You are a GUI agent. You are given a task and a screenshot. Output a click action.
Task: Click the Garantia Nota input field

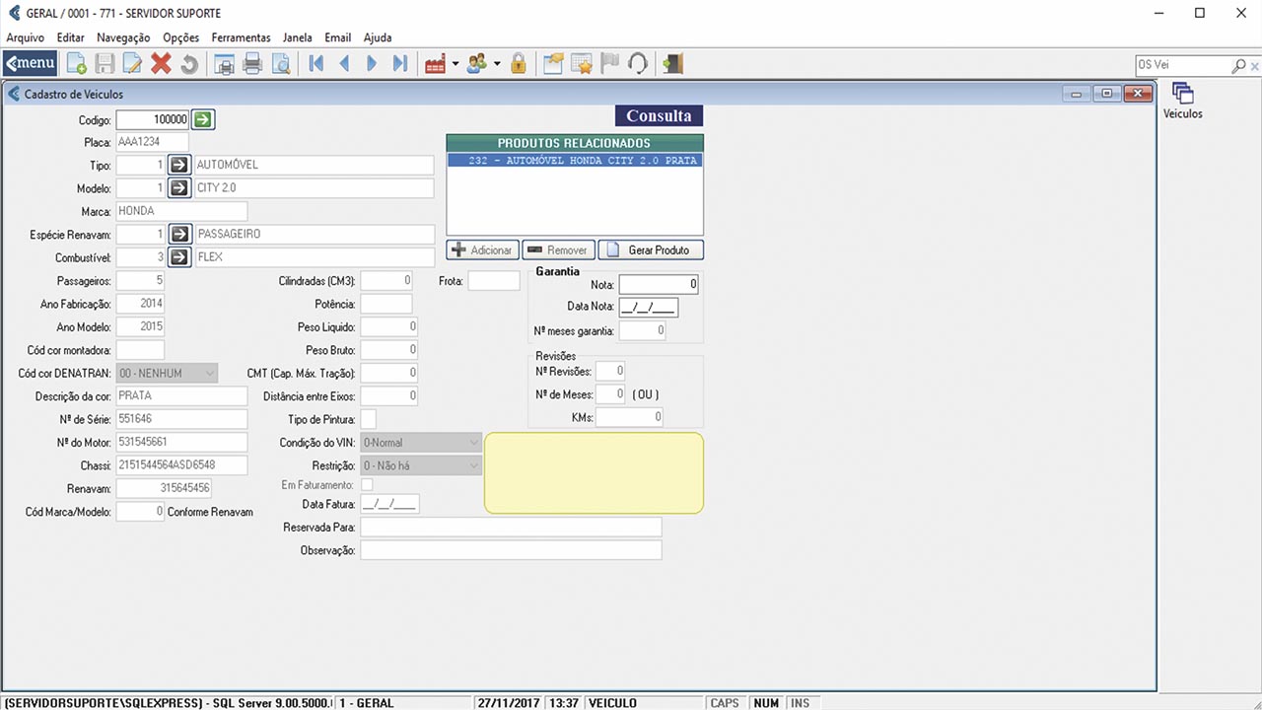click(x=660, y=284)
